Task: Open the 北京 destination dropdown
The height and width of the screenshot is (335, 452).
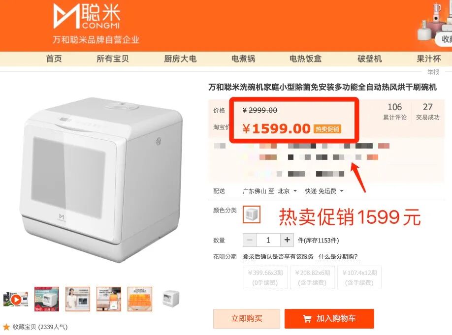Action: 288,191
